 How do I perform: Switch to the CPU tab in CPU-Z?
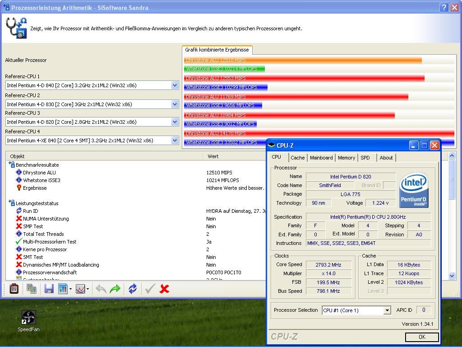277,157
